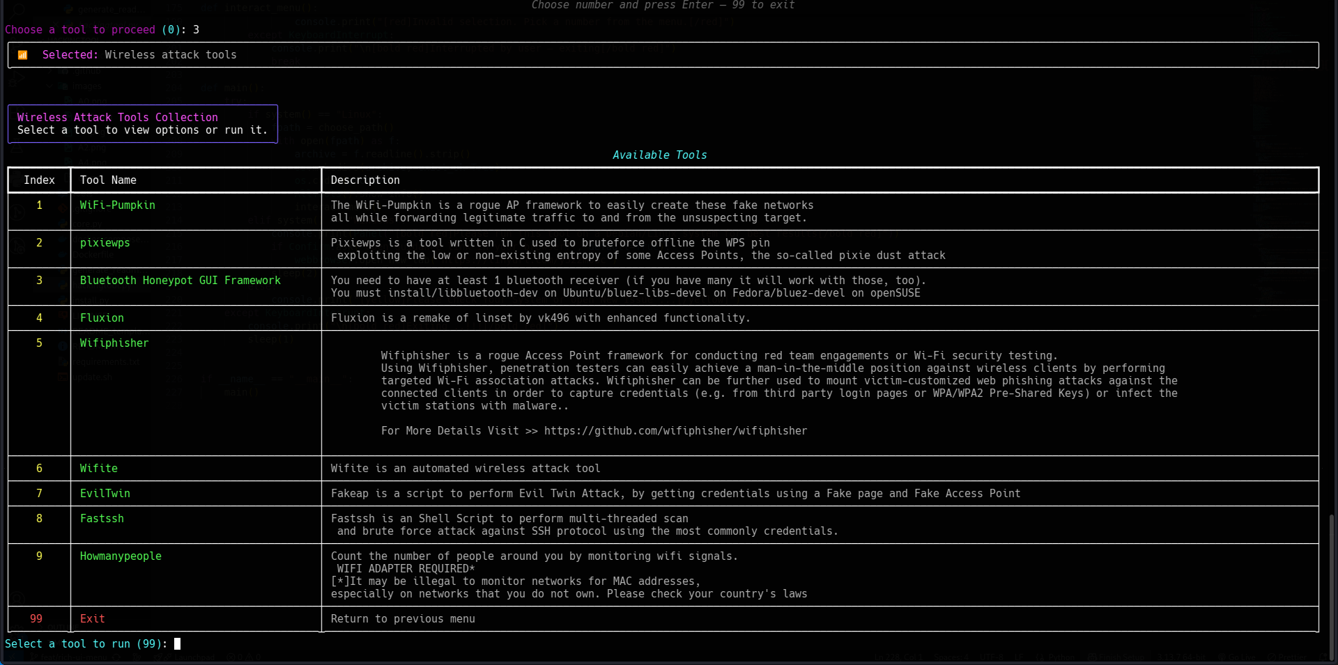The image size is (1338, 665).
Task: Click the Description column header
Action: (365, 180)
